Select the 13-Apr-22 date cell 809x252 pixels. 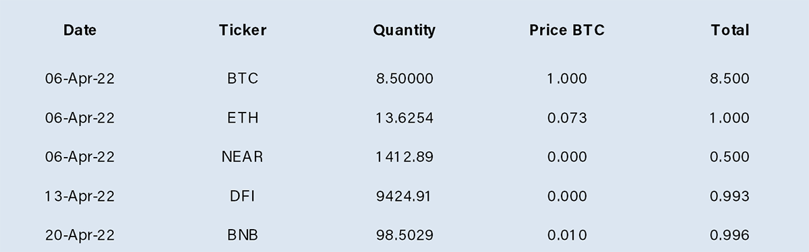[x=80, y=196]
